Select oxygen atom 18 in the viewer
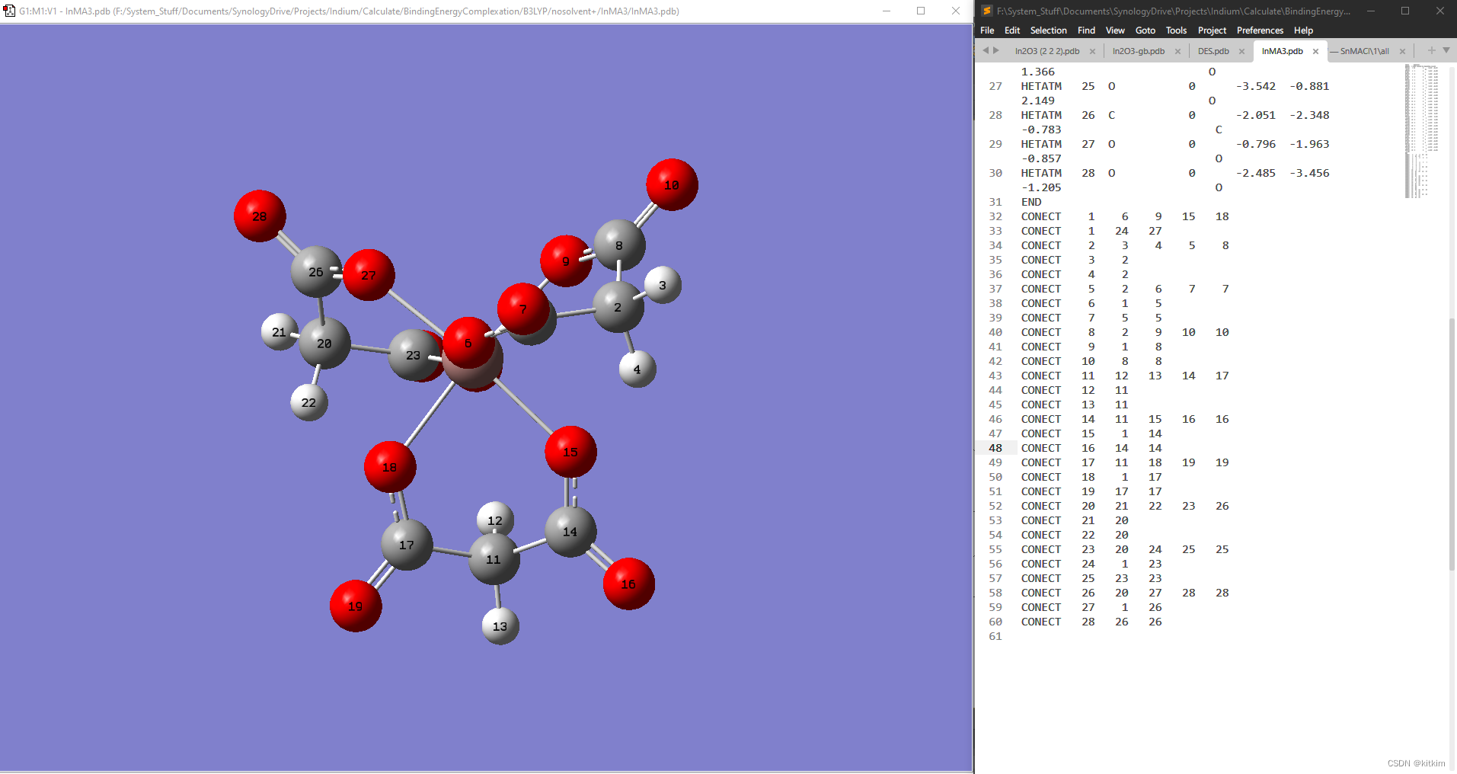1457x774 pixels. click(x=390, y=467)
